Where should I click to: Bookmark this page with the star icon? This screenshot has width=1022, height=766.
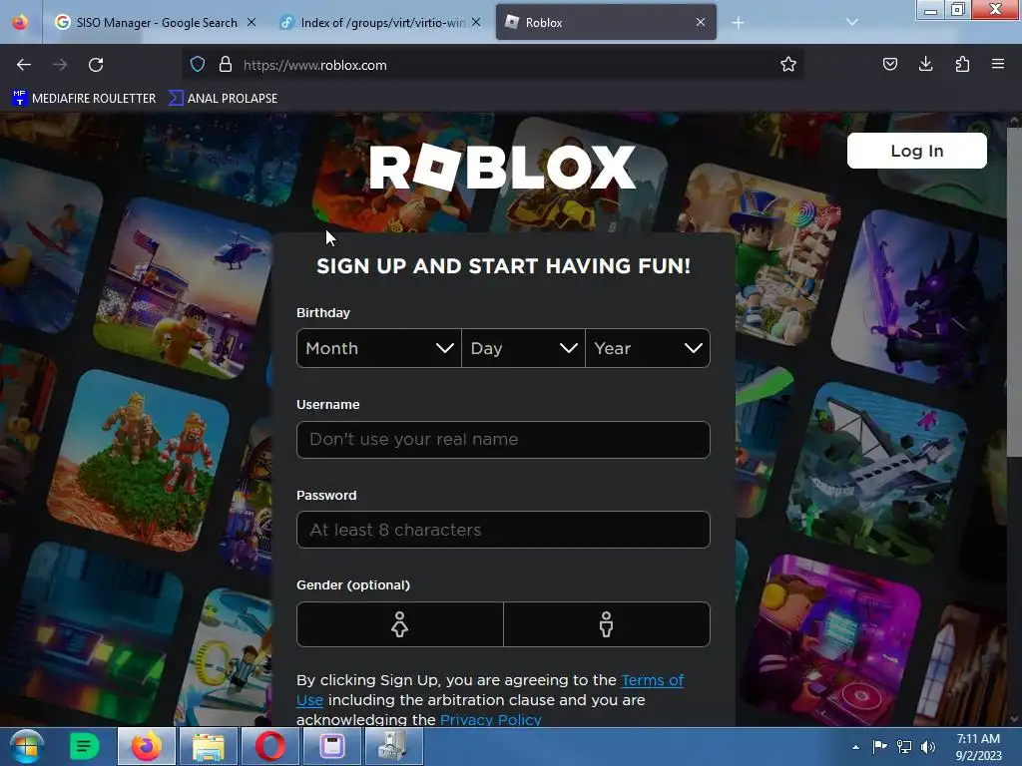788,65
